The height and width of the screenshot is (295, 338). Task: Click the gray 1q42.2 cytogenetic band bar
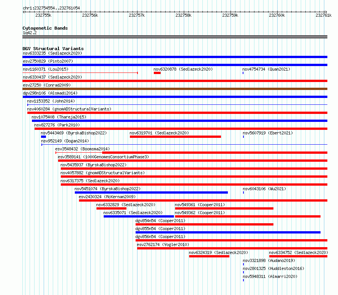(175, 37)
